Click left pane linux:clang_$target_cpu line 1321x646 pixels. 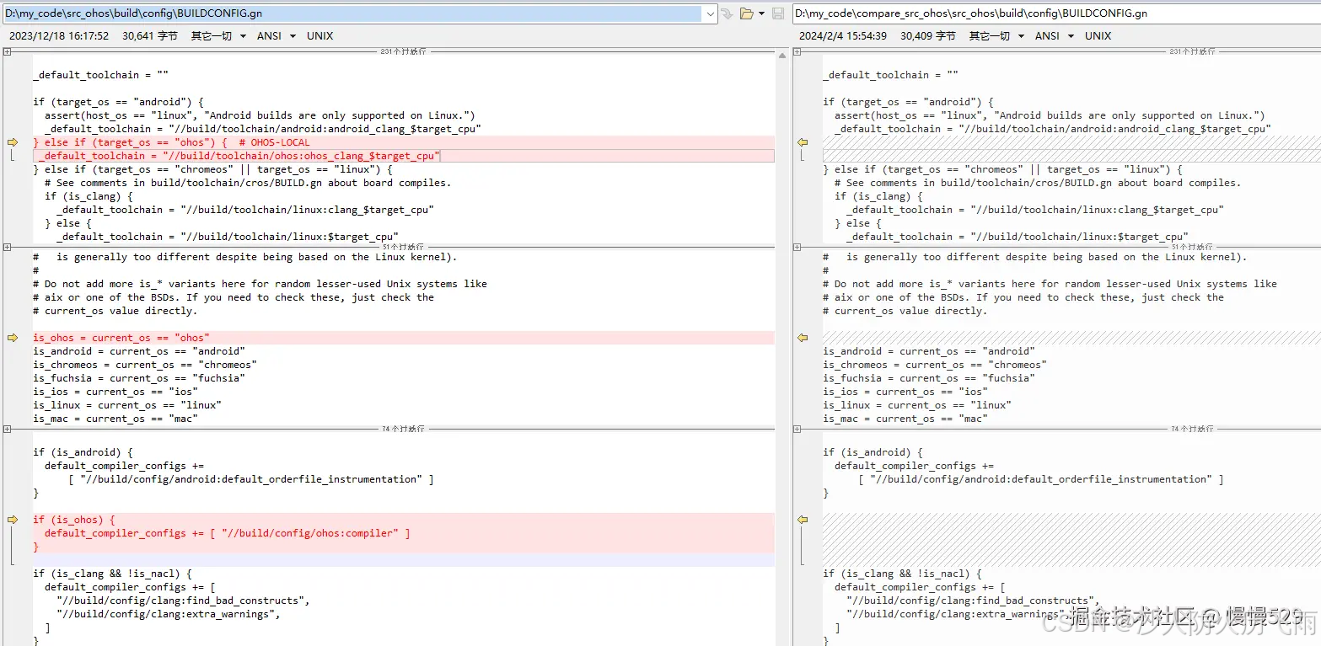click(245, 210)
